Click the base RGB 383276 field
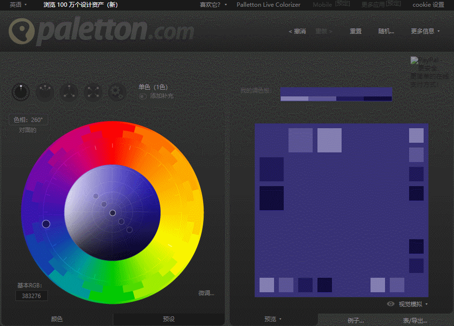Image resolution: width=454 pixels, height=326 pixels. [31, 296]
